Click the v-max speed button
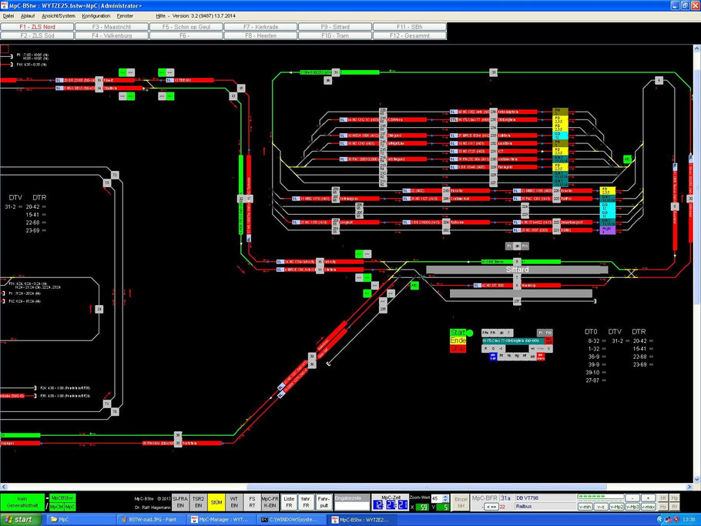701x526 pixels. coord(649,507)
